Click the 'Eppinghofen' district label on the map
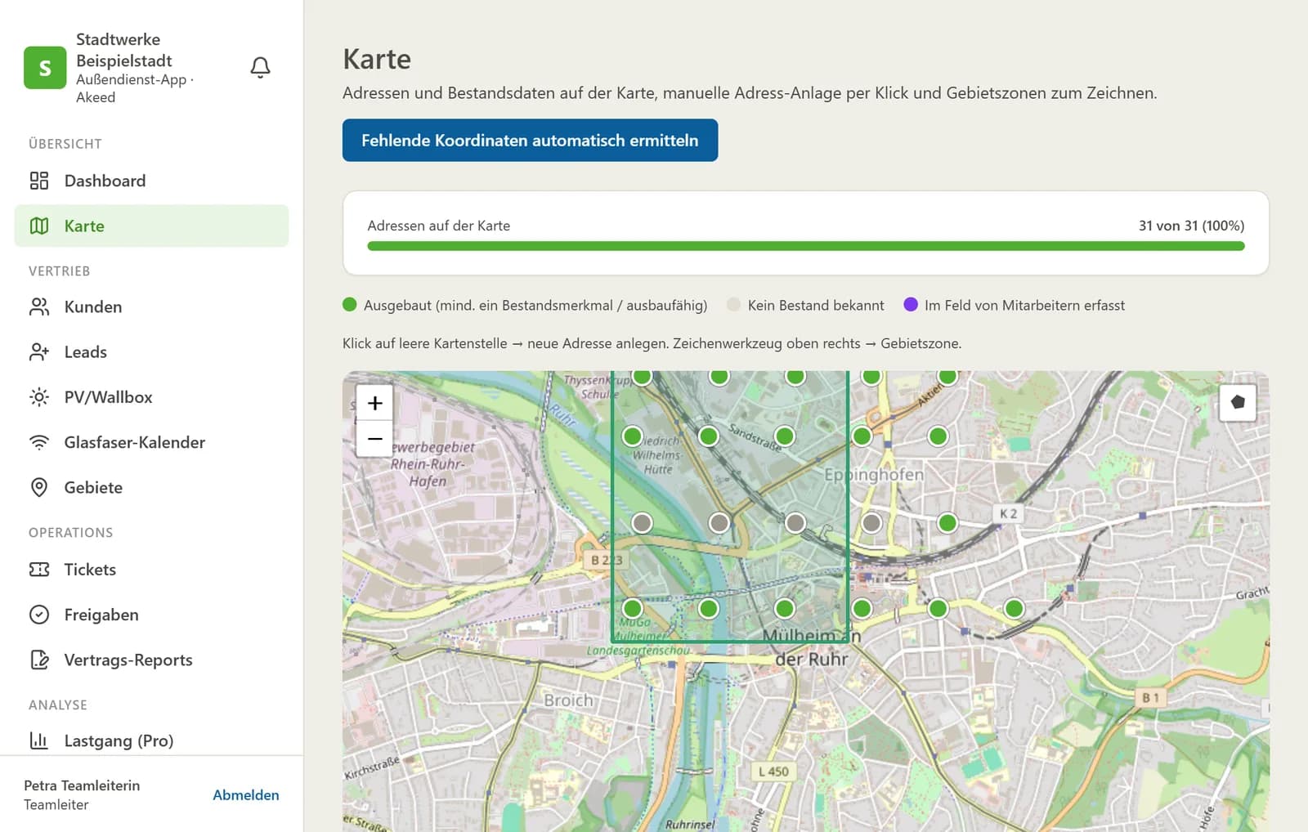Image resolution: width=1308 pixels, height=832 pixels. click(x=874, y=475)
